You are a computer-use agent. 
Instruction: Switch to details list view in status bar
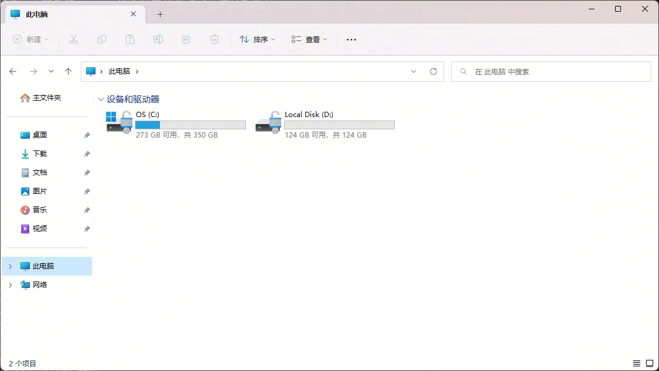tap(637, 363)
